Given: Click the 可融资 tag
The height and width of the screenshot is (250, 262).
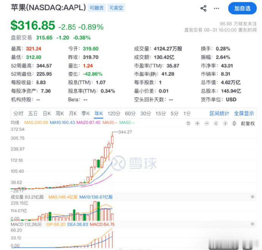Looking at the screenshot, I should (x=96, y=8).
